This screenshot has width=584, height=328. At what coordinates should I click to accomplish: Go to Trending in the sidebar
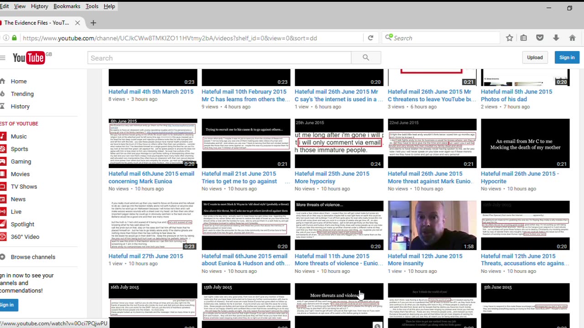(22, 94)
